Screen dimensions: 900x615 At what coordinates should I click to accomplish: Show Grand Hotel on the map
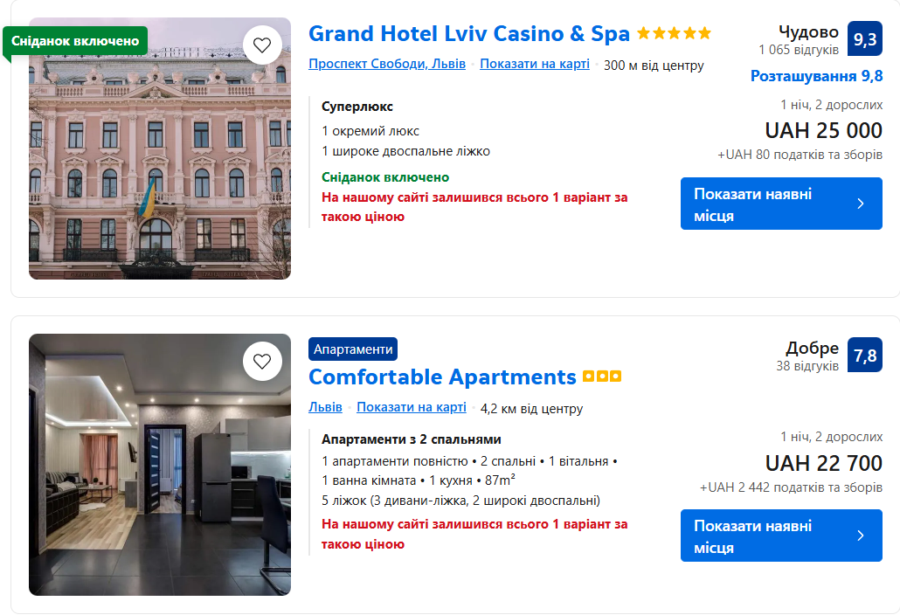point(534,64)
